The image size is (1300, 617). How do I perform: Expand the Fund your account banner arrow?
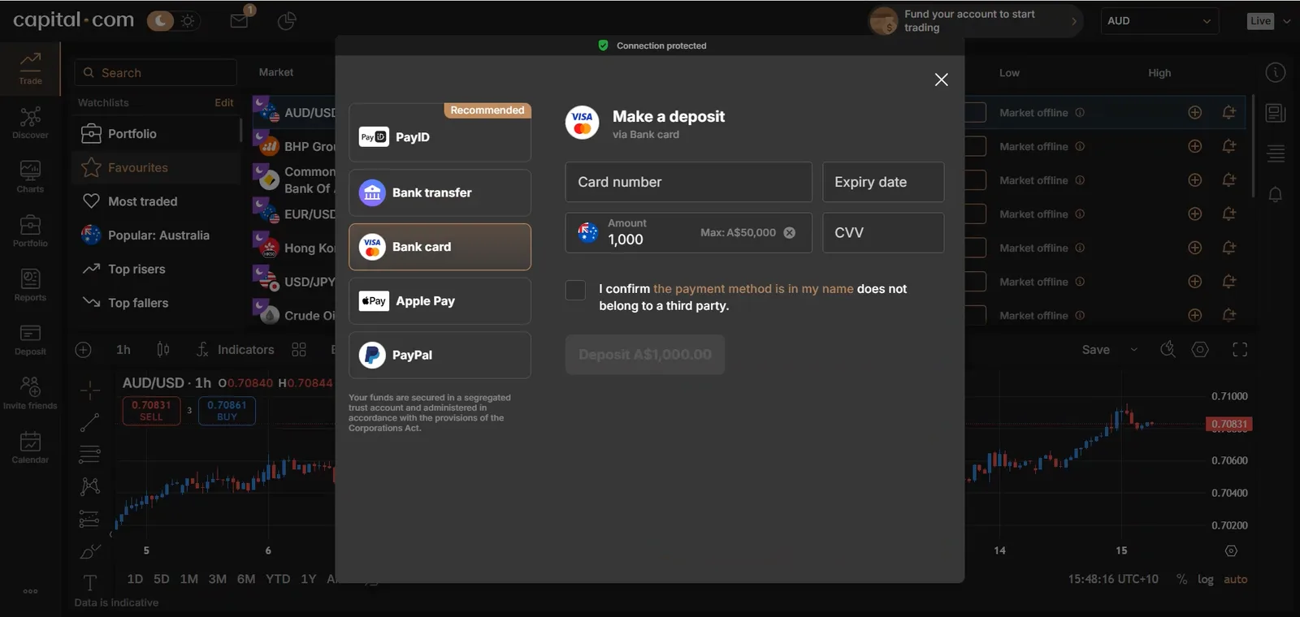tap(1074, 21)
